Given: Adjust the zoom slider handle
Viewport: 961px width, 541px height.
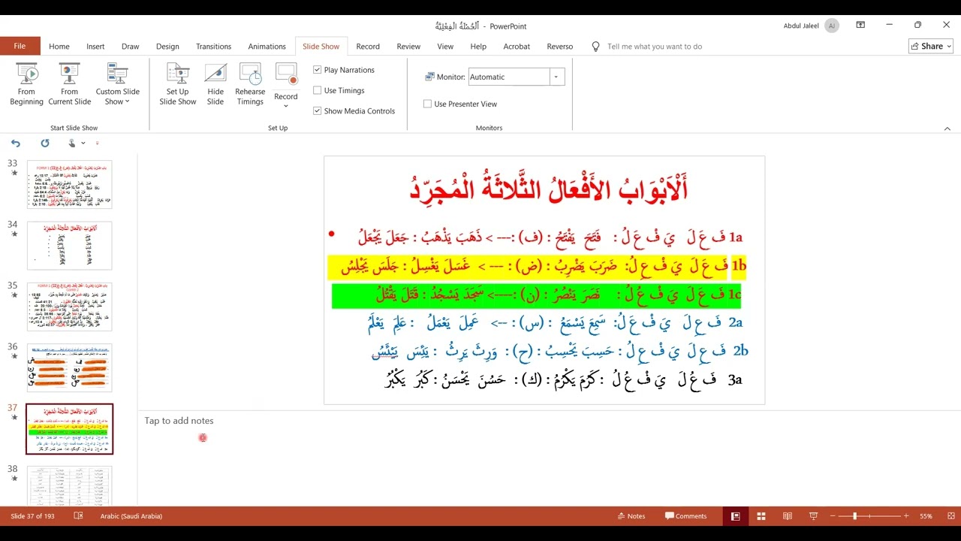Looking at the screenshot, I should point(855,516).
